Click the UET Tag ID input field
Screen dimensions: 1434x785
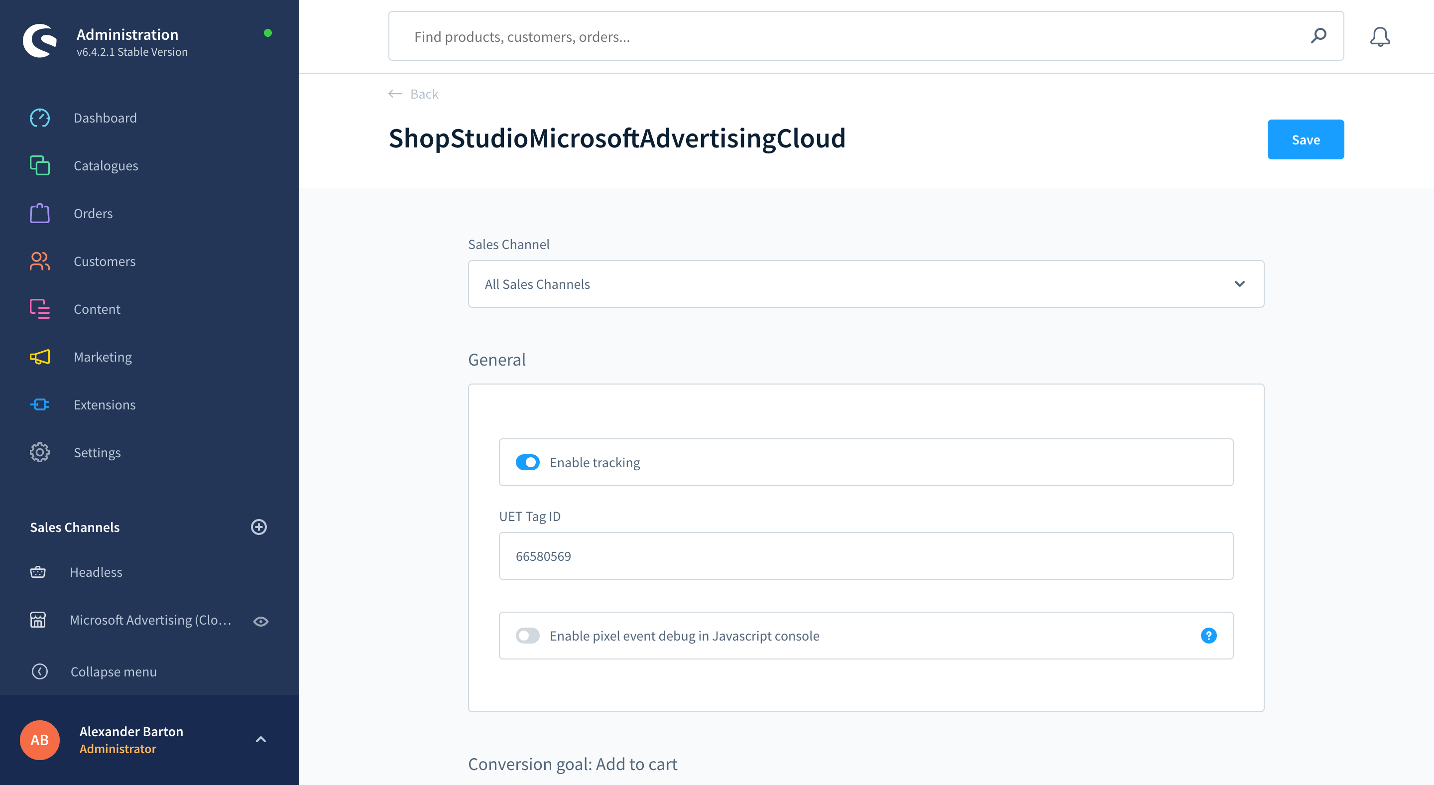coord(865,555)
